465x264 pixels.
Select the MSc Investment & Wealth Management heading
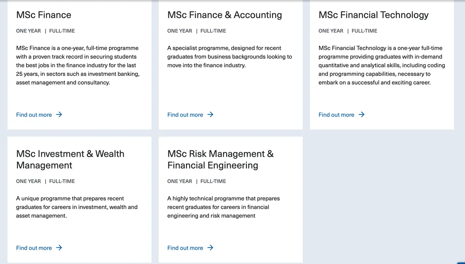(70, 159)
